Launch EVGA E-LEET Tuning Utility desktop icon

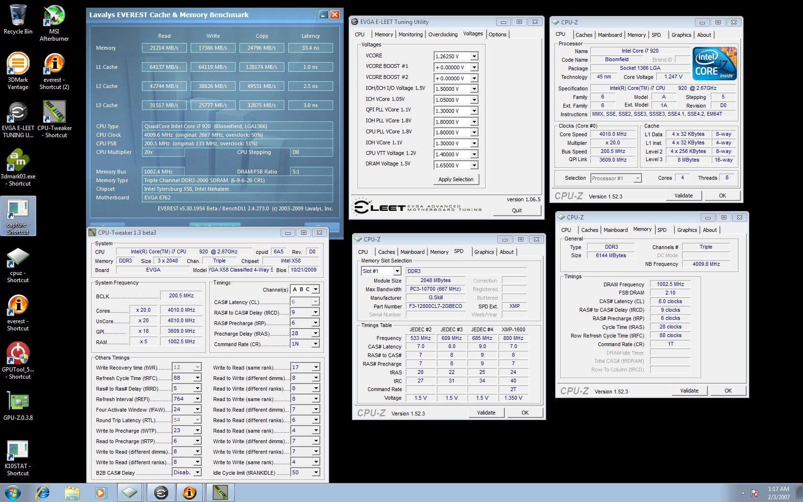click(18, 120)
